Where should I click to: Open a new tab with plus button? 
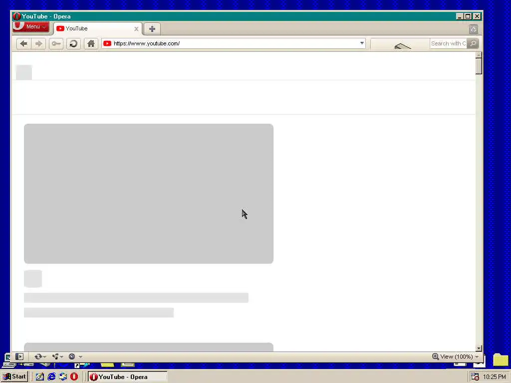(152, 29)
